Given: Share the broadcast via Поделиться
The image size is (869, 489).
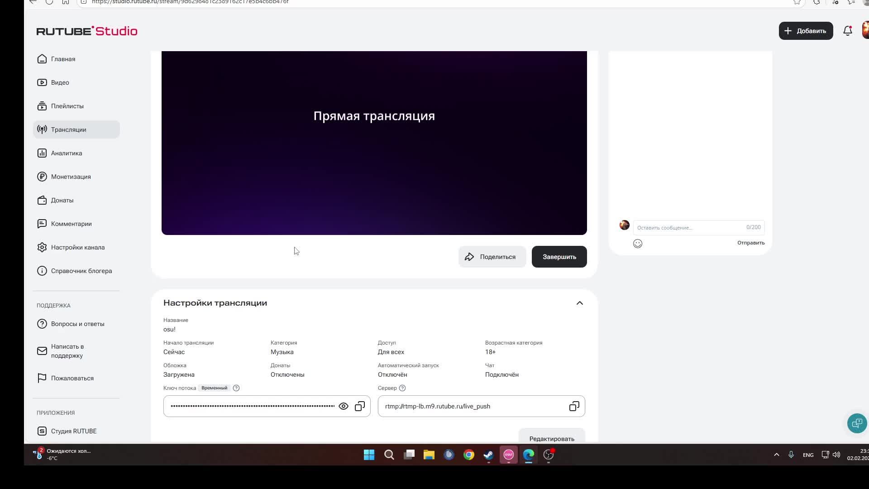Looking at the screenshot, I should tap(492, 257).
